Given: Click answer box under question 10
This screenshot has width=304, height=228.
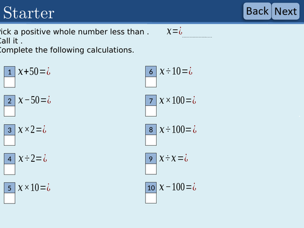Looking at the screenshot, I should click(x=151, y=198).
